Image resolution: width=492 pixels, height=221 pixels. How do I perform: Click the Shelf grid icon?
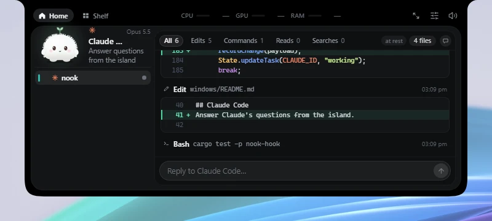point(85,15)
